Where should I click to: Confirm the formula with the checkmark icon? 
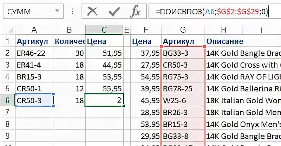(x=114, y=12)
